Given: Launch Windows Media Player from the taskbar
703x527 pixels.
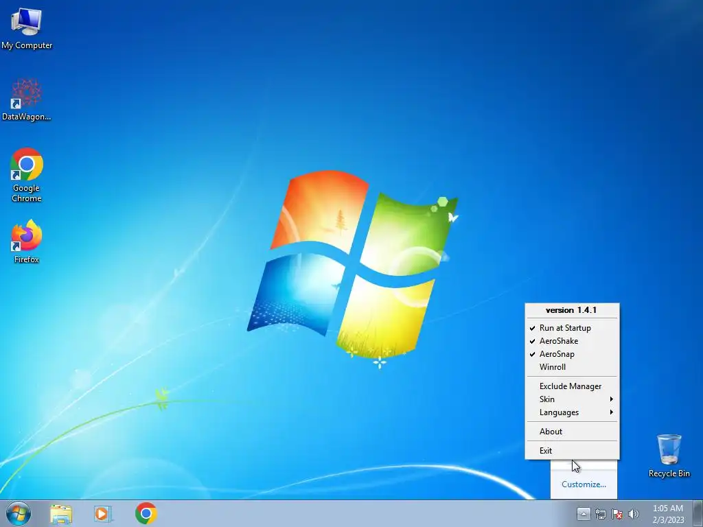Looking at the screenshot, I should [x=103, y=514].
